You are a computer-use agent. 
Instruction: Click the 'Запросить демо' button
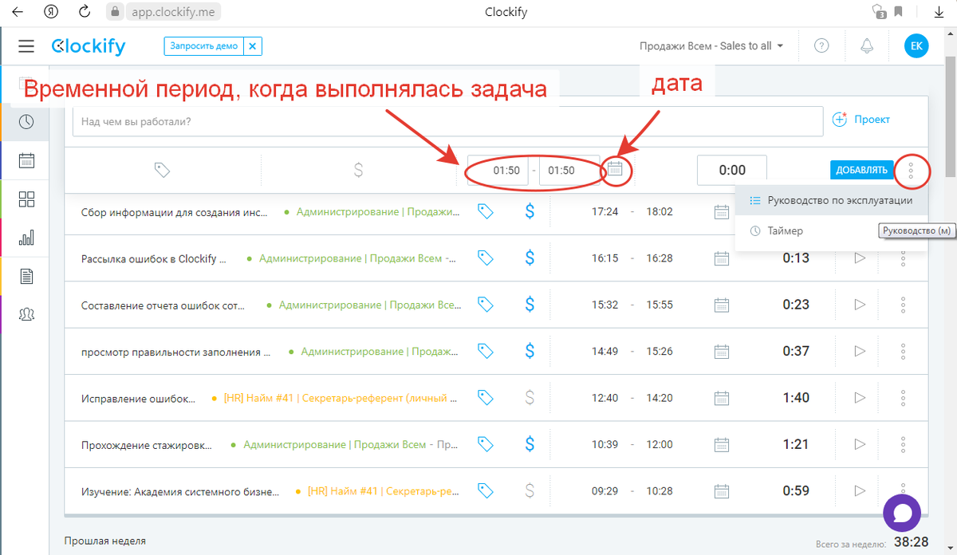204,46
